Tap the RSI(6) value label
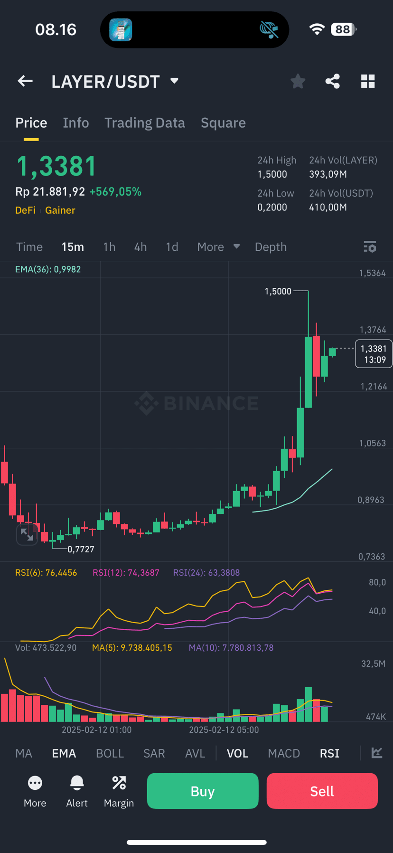Image resolution: width=393 pixels, height=853 pixels. (46, 573)
